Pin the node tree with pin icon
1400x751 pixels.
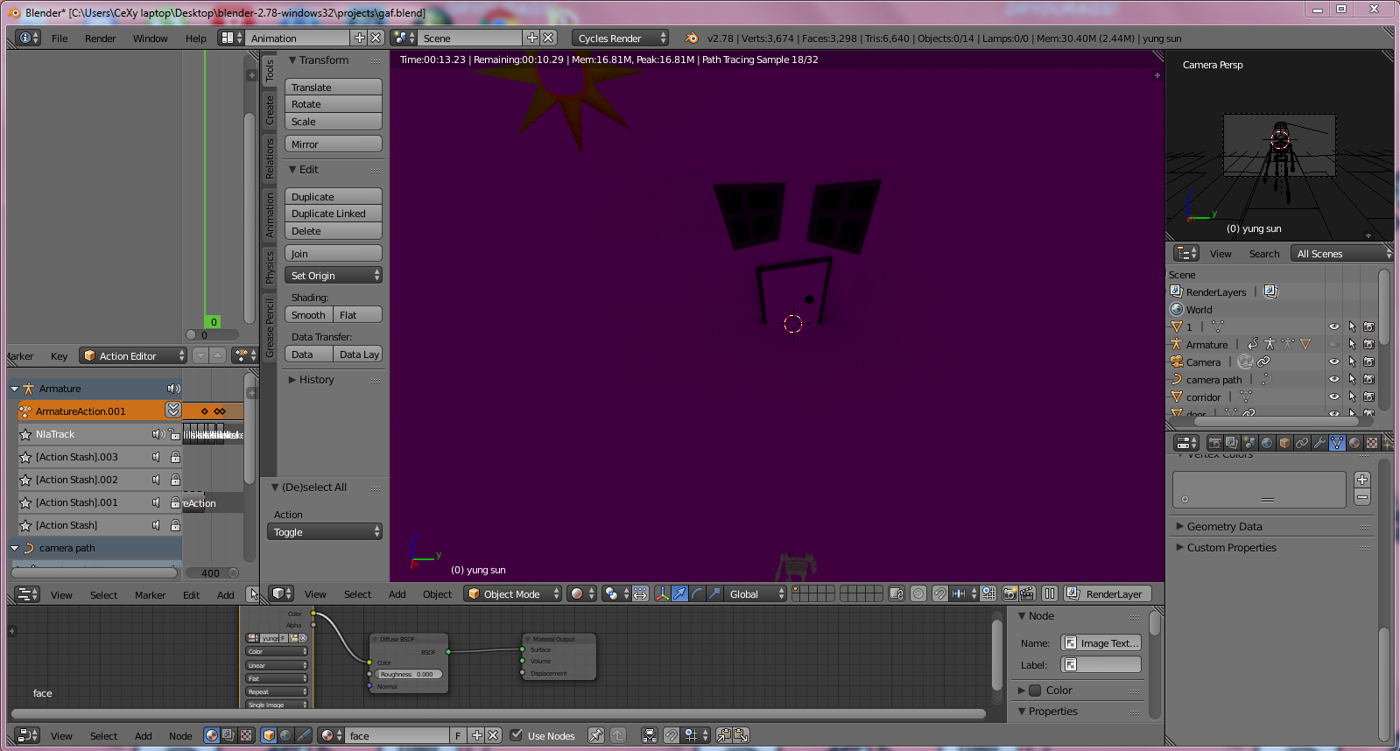[595, 735]
